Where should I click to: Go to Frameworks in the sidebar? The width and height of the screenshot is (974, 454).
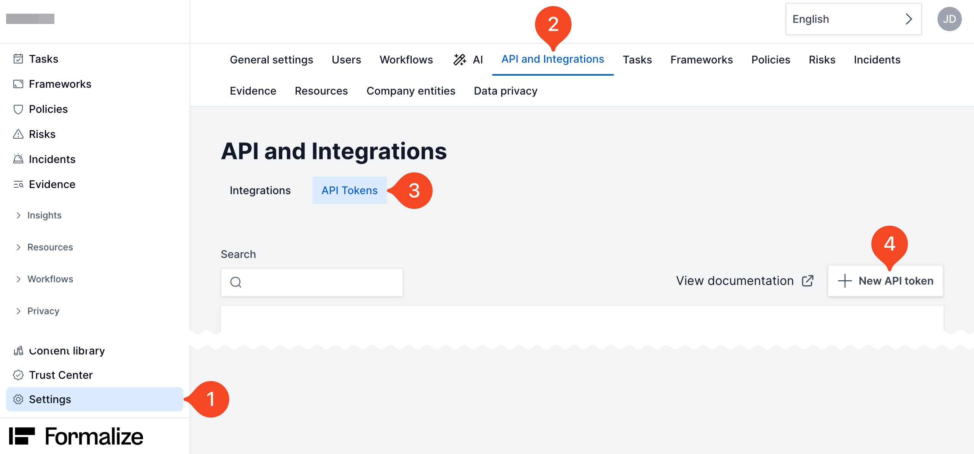coord(60,84)
